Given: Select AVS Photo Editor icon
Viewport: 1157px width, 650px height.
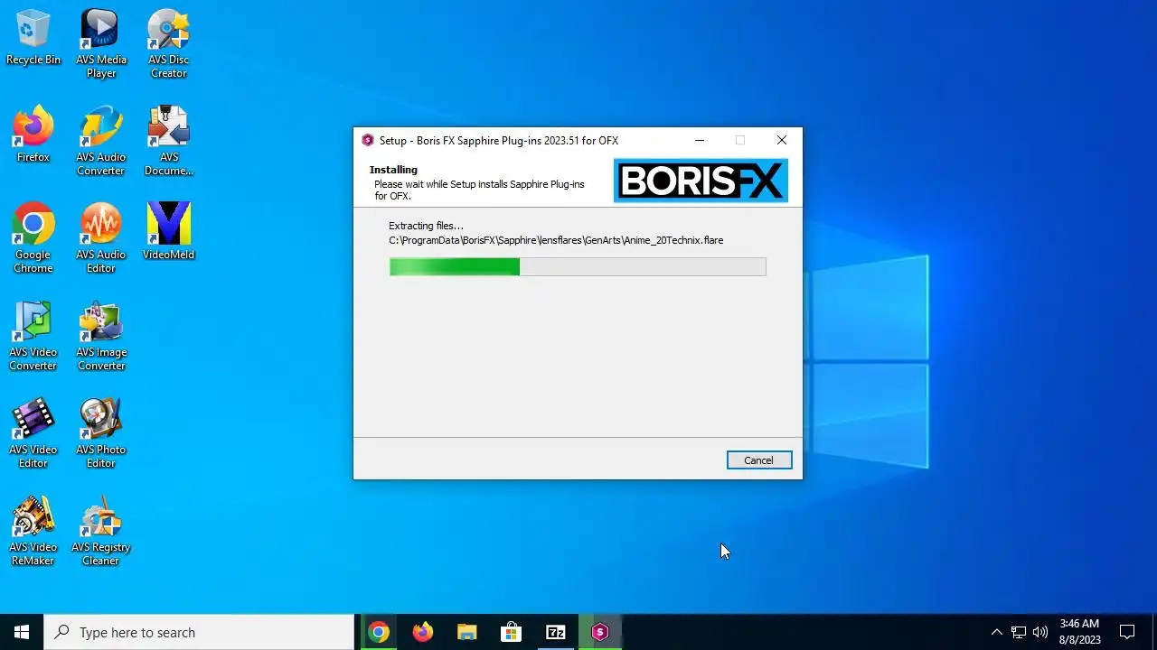Looking at the screenshot, I should coord(100,433).
